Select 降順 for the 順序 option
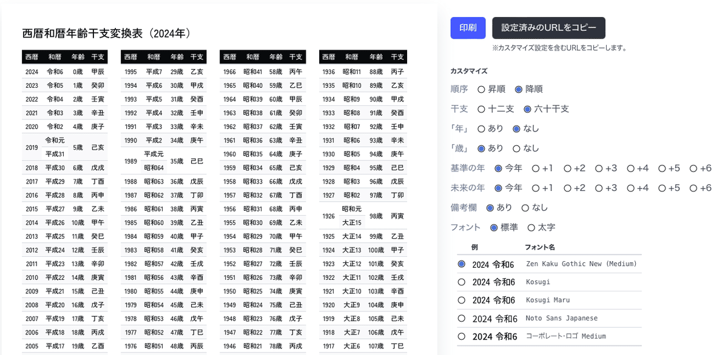 (519, 89)
